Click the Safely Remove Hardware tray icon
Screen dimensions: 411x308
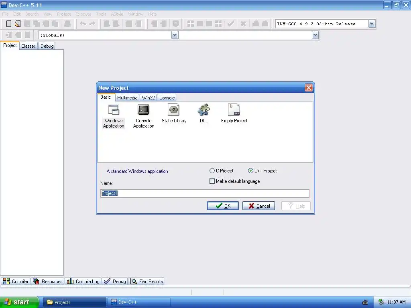[381, 302]
